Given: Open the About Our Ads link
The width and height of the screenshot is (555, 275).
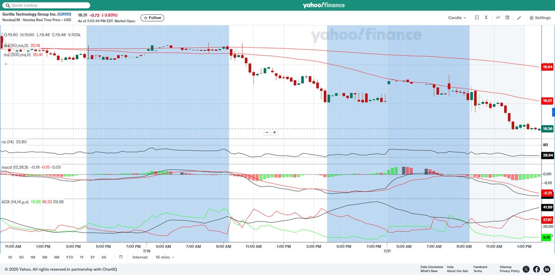Looking at the screenshot, I should (457, 271).
